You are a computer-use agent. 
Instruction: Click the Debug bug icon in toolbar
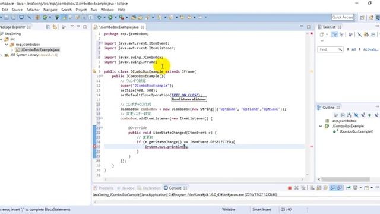[99, 17]
